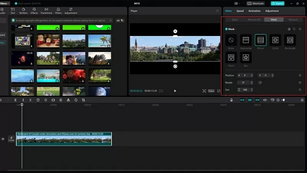Screen dimensions: 307x173
Task: Click the freeze frame icon in timeline toolbar
Action: pyautogui.click(x=53, y=100)
